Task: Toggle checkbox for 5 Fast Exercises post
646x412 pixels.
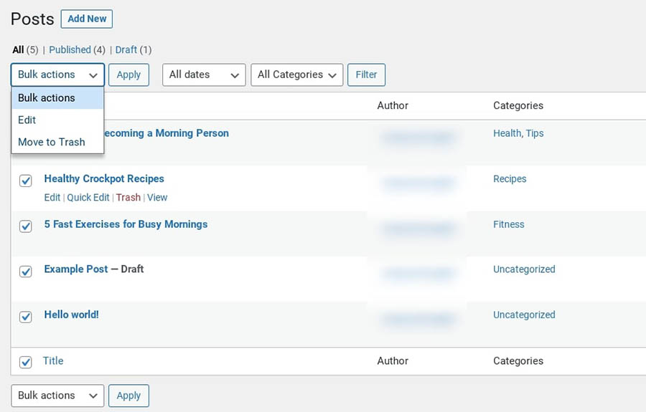Action: point(26,226)
